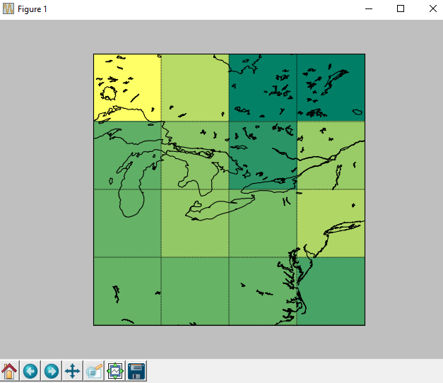Maximize the Figure 1 window
Image resolution: width=443 pixels, height=383 pixels.
tap(401, 8)
